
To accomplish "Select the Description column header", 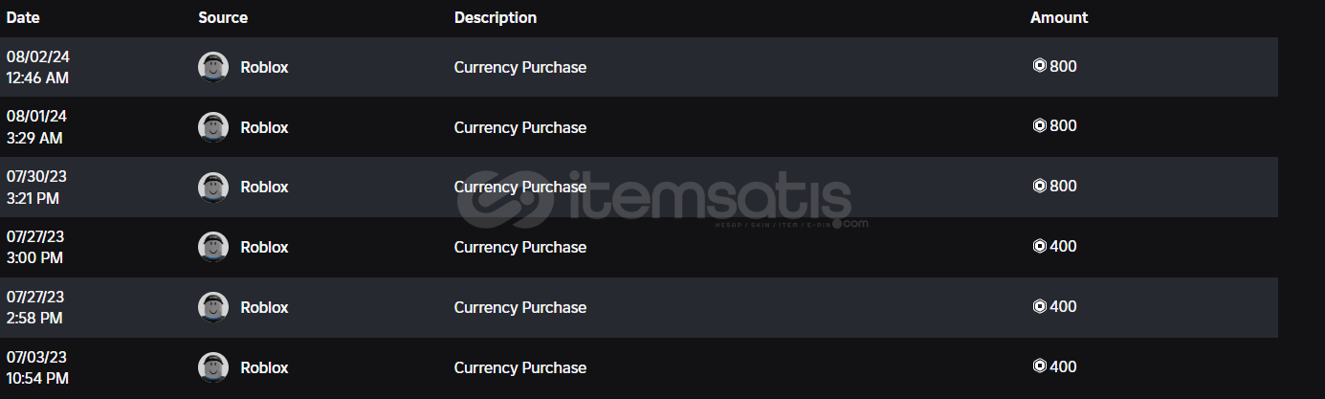I will click(496, 17).
